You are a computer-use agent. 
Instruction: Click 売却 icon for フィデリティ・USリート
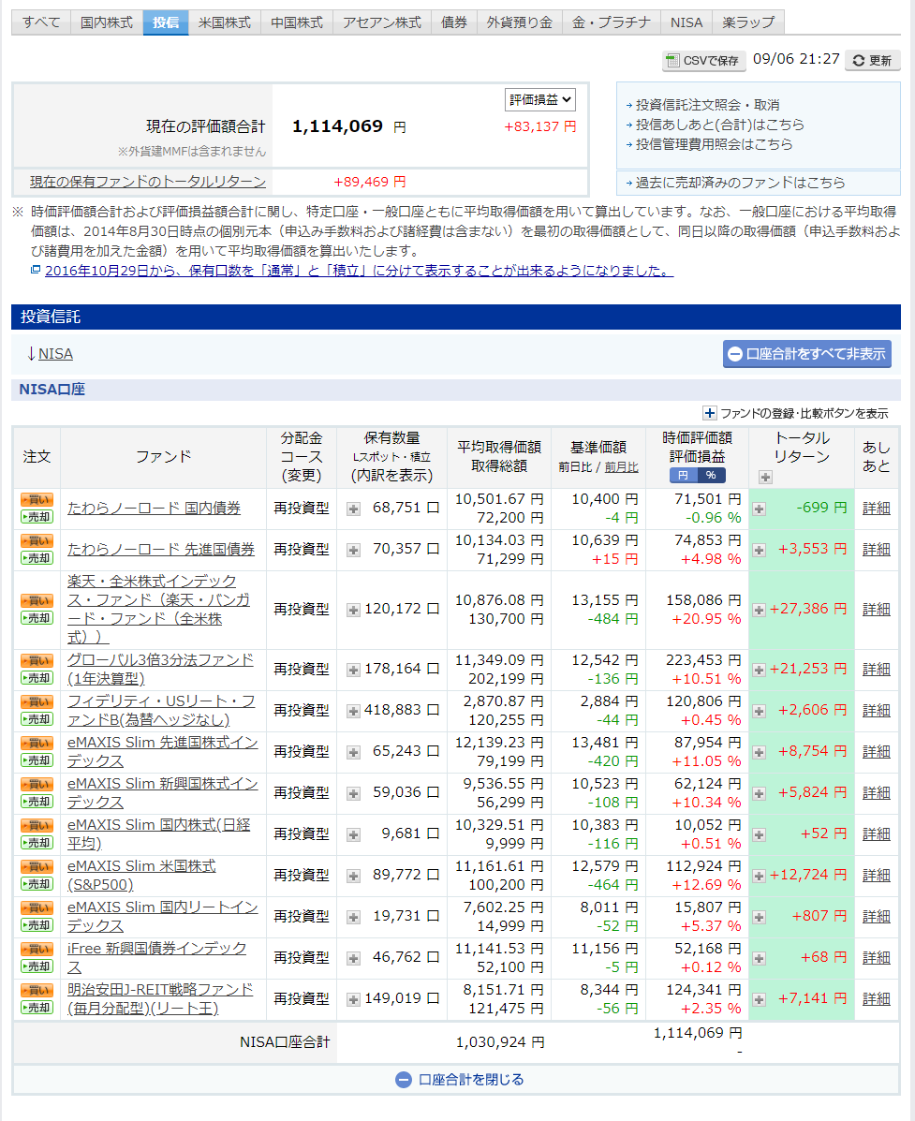37,720
